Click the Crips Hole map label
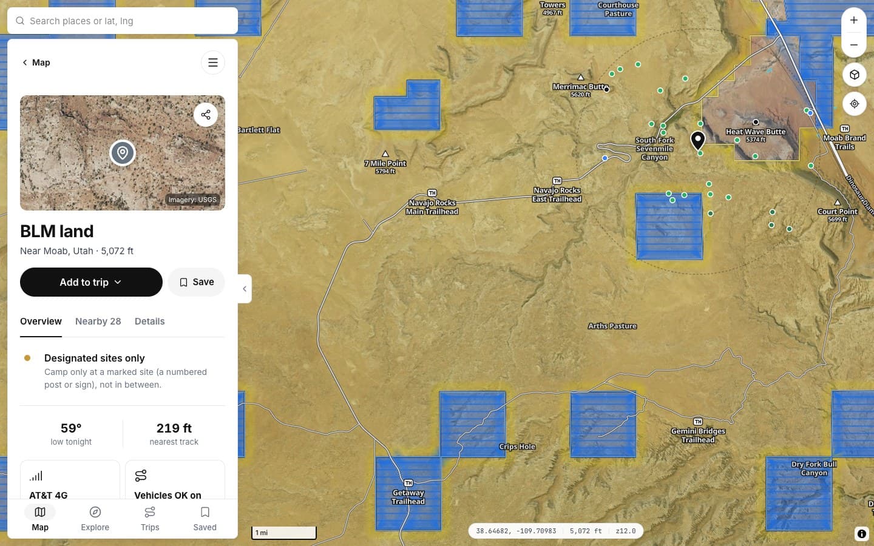The image size is (874, 546). (x=517, y=447)
